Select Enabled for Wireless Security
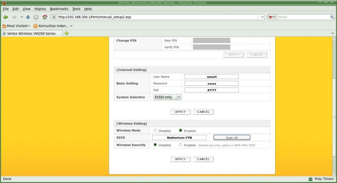The height and width of the screenshot is (183, 337). point(181,145)
